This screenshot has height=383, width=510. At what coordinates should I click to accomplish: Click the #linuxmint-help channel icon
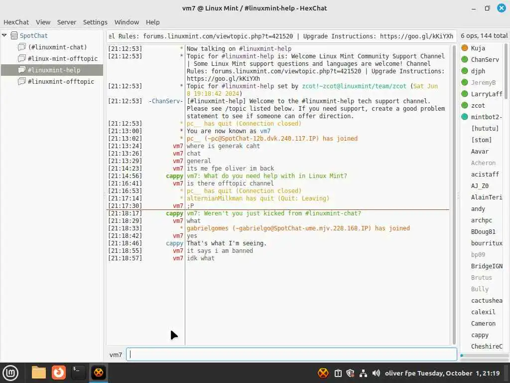tap(22, 70)
